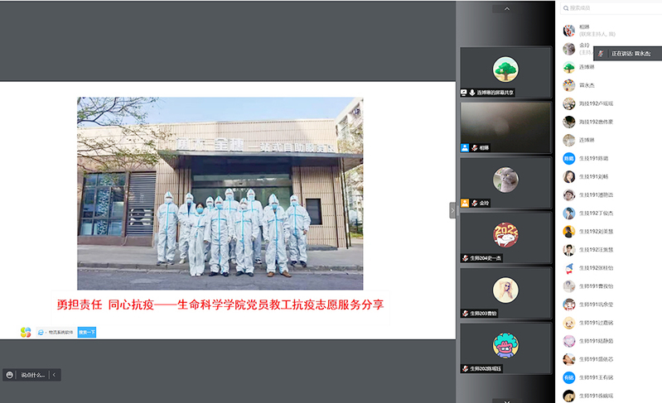Image resolution: width=662 pixels, height=403 pixels.
Task: Click the colorful browser logo in shared screen
Action: [26, 332]
